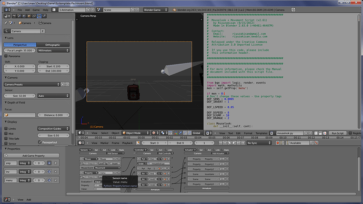Toggle line numbers in text editor
The height and width of the screenshot is (204, 363).
pyautogui.click(x=316, y=133)
